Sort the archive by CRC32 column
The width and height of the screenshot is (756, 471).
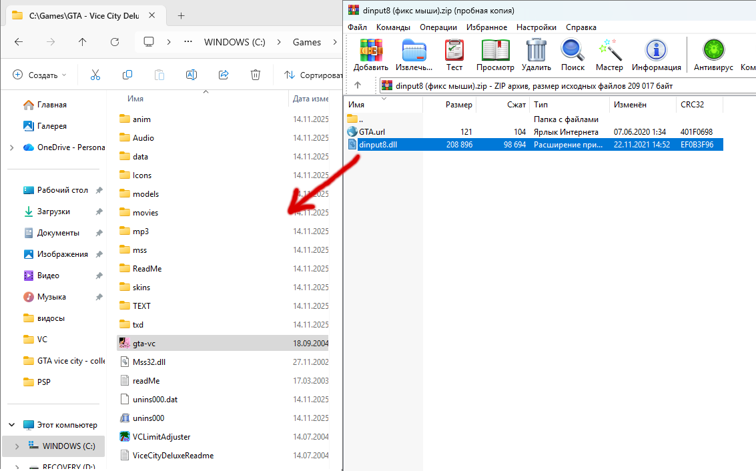(x=699, y=104)
